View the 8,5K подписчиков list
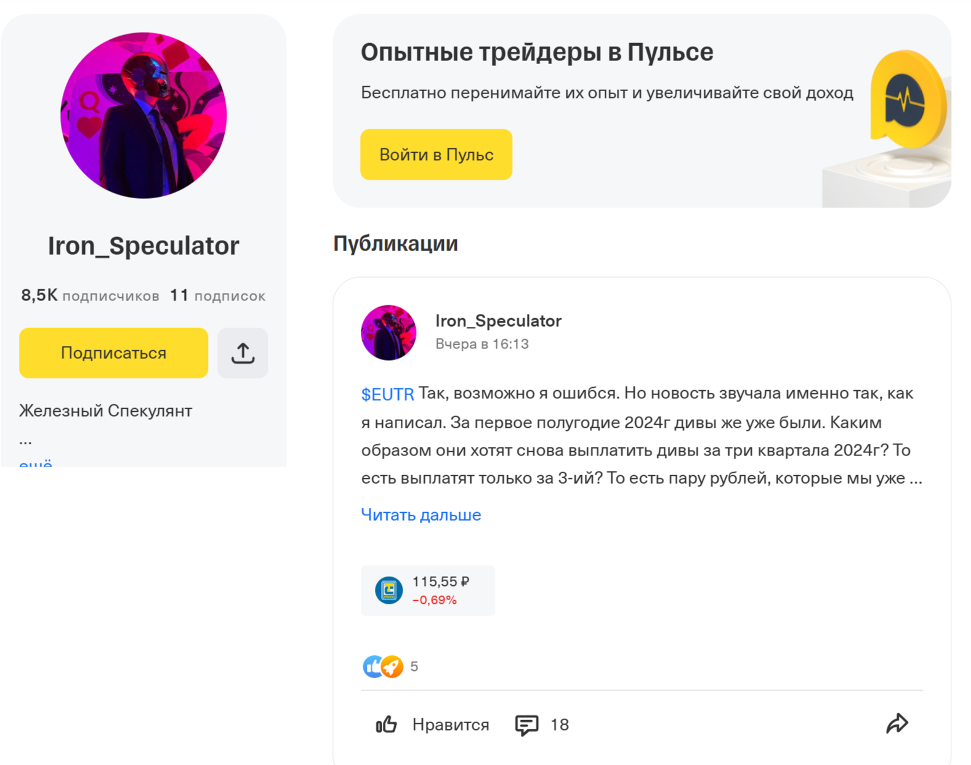The height and width of the screenshot is (765, 971). tap(90, 296)
